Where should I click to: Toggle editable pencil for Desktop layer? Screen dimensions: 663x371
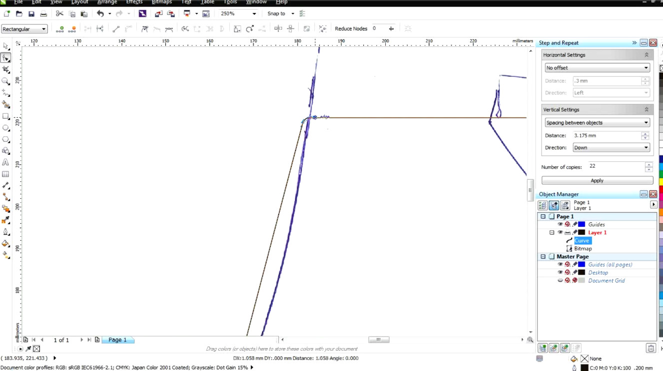(575, 273)
